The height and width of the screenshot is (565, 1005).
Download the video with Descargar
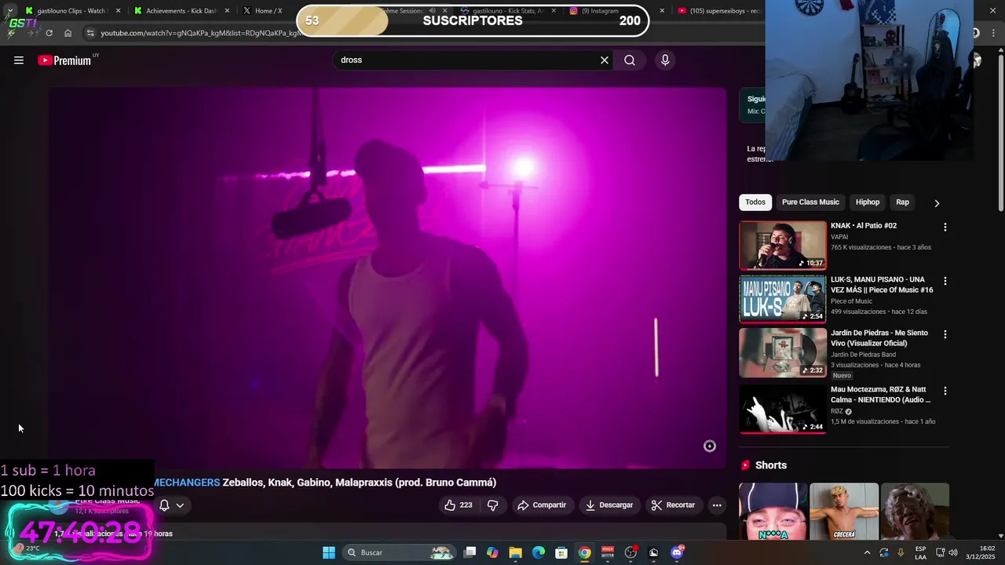609,505
